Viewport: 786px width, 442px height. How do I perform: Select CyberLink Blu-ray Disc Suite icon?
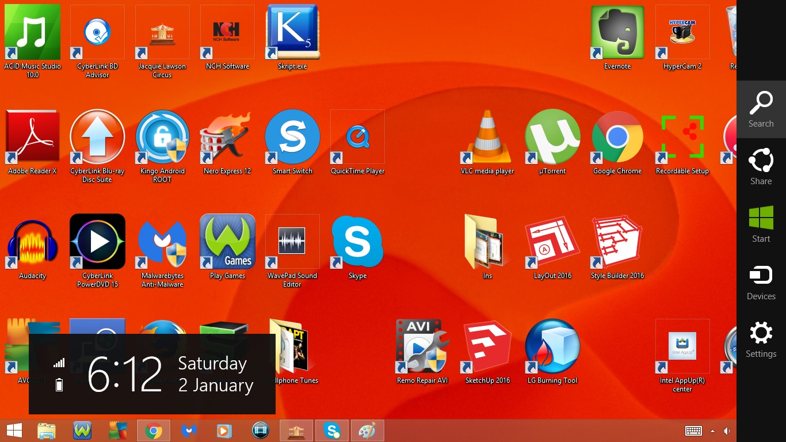97,146
